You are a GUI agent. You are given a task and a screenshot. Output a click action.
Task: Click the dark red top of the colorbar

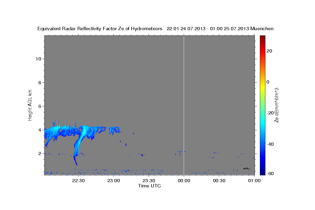tap(262, 37)
